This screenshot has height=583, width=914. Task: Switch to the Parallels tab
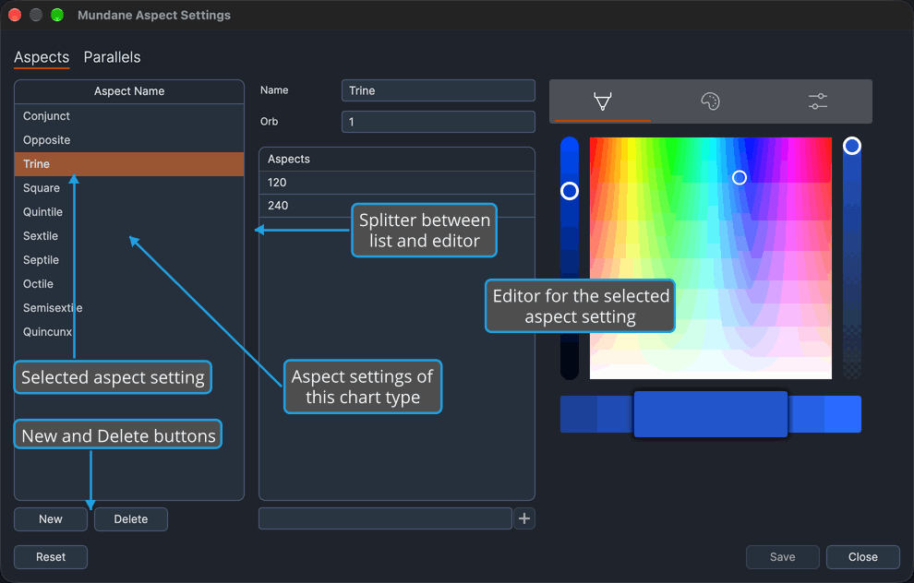point(112,57)
